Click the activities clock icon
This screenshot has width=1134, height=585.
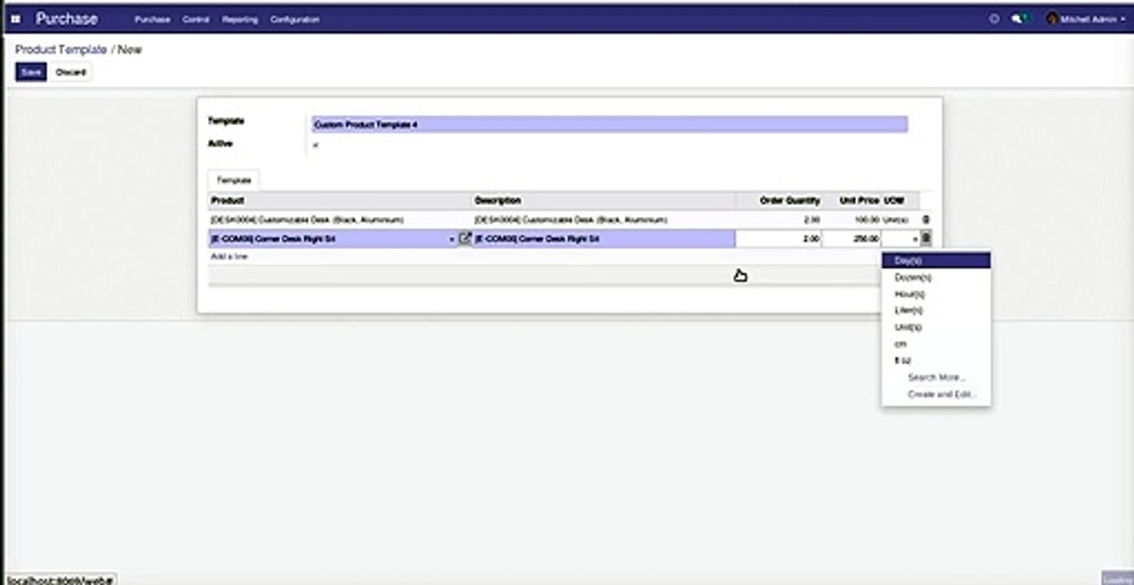tap(993, 19)
